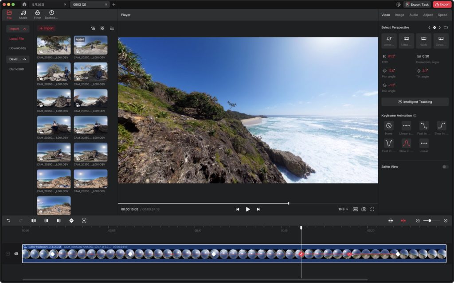454x283 pixels.
Task: Switch to the Adjust properties tab
Action: tap(428, 15)
